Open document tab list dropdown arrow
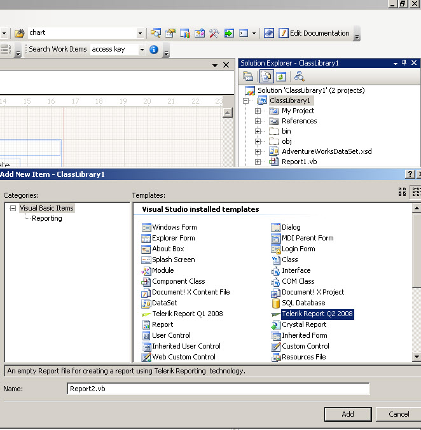This screenshot has height=430, width=421. 215,66
